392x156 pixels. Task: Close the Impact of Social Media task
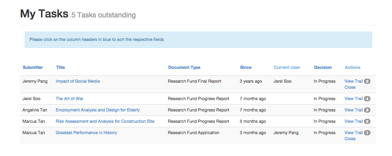tap(350, 87)
